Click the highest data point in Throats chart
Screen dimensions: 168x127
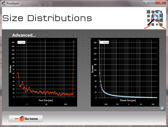click(x=99, y=40)
